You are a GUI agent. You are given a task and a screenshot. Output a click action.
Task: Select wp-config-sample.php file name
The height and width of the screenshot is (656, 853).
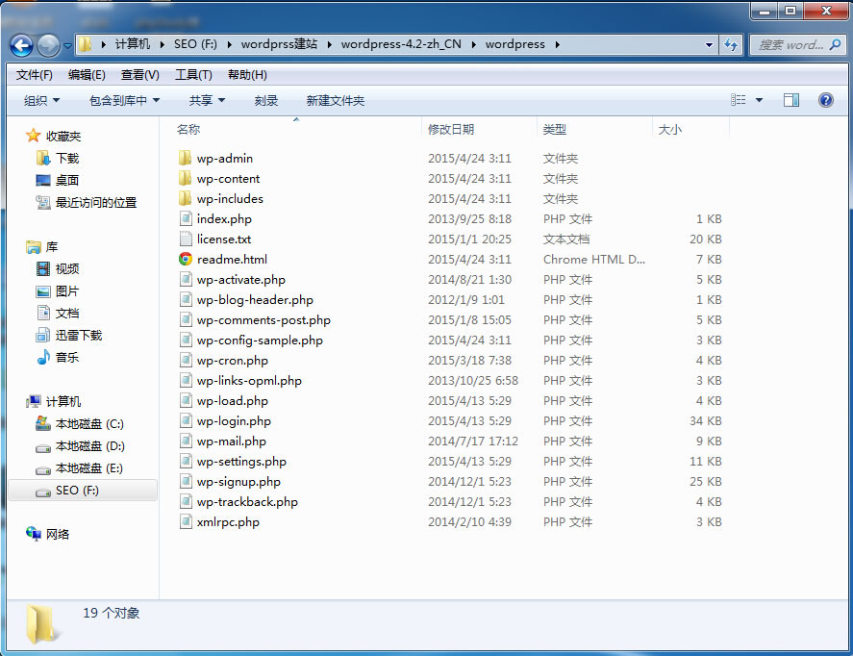(x=260, y=340)
